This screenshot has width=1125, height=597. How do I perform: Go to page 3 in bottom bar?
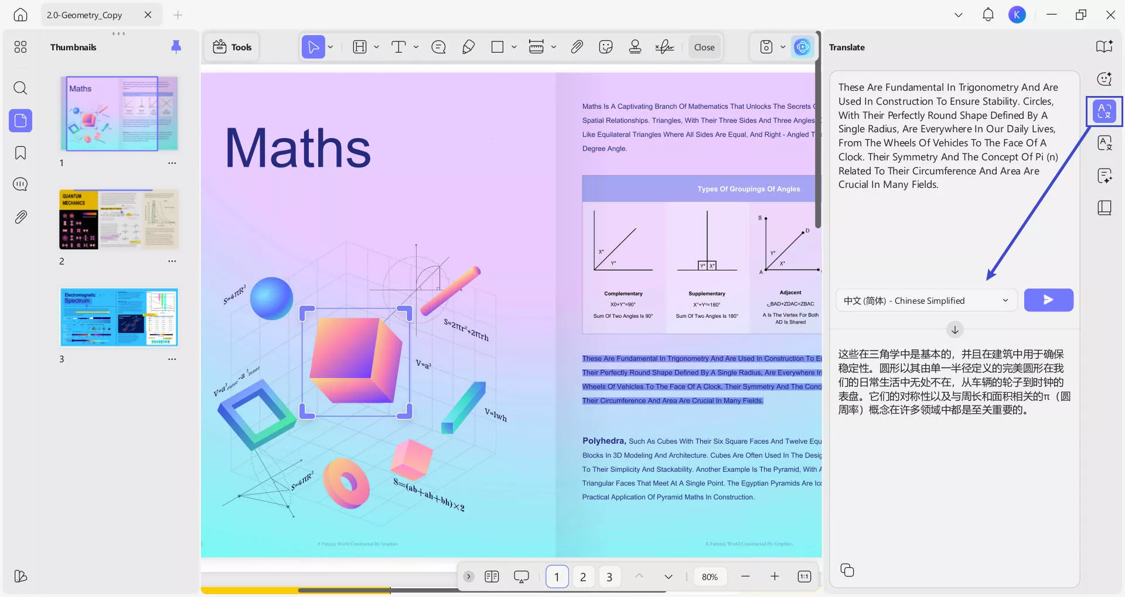click(609, 577)
